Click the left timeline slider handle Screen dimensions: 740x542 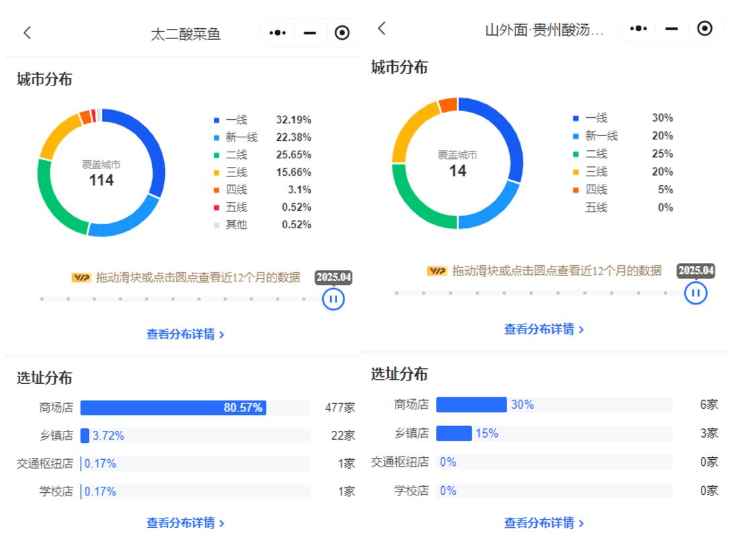(x=334, y=299)
